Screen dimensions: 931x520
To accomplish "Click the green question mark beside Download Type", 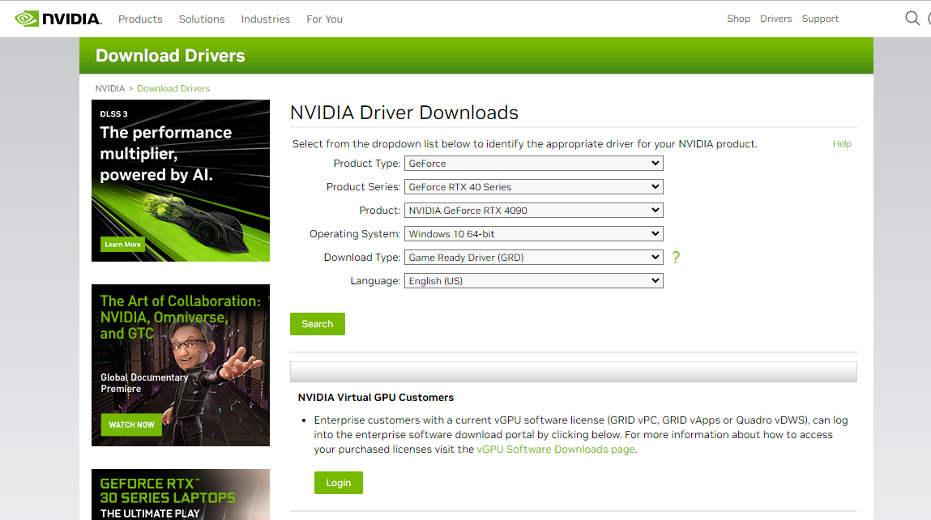I will [676, 257].
